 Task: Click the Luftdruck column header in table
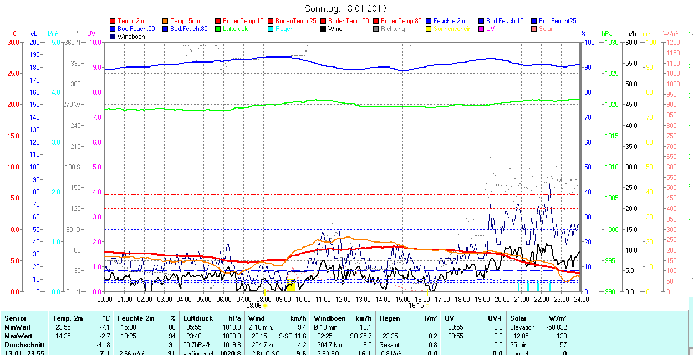(x=197, y=318)
